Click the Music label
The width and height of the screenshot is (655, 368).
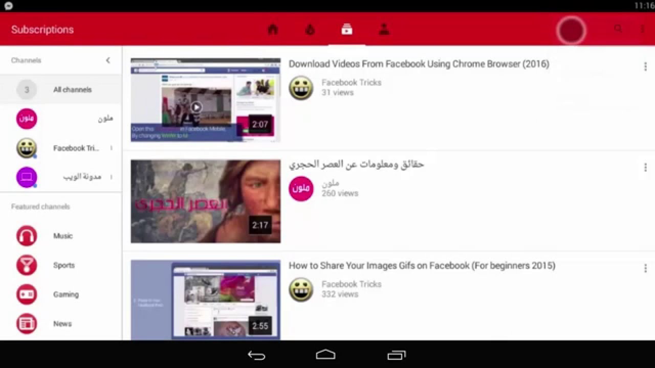pos(63,236)
